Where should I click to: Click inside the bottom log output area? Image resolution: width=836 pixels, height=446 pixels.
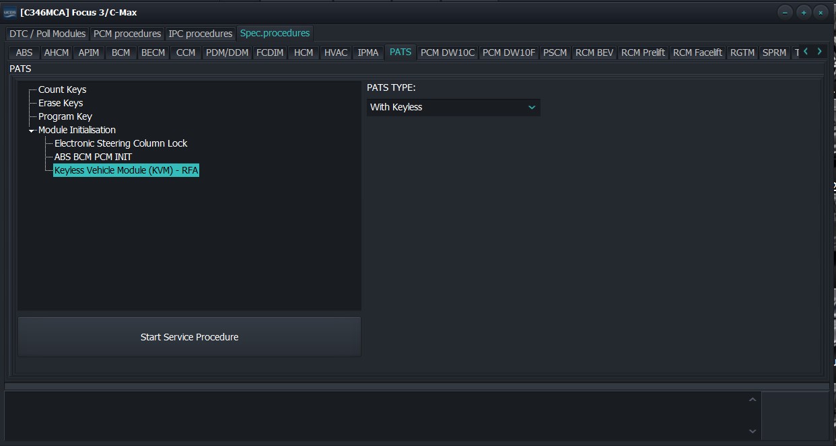tap(377, 416)
